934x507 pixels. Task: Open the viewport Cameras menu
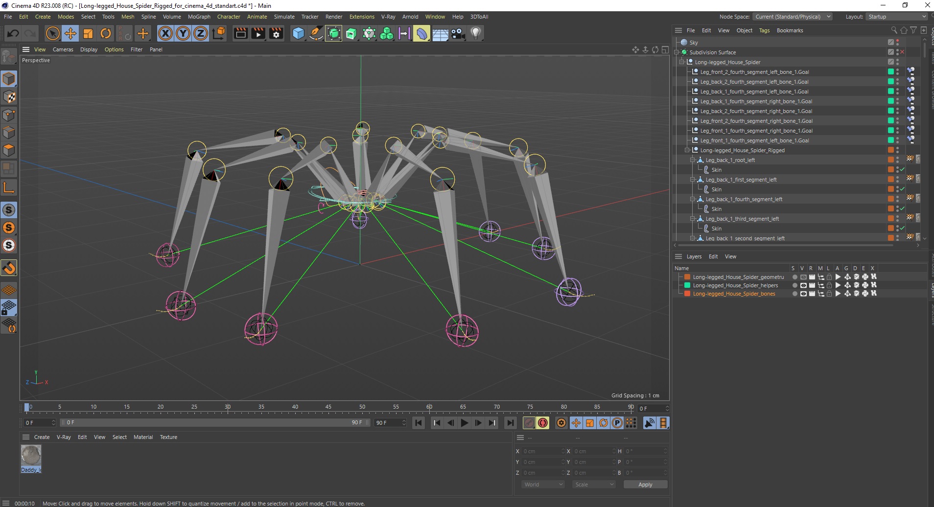tap(63, 49)
